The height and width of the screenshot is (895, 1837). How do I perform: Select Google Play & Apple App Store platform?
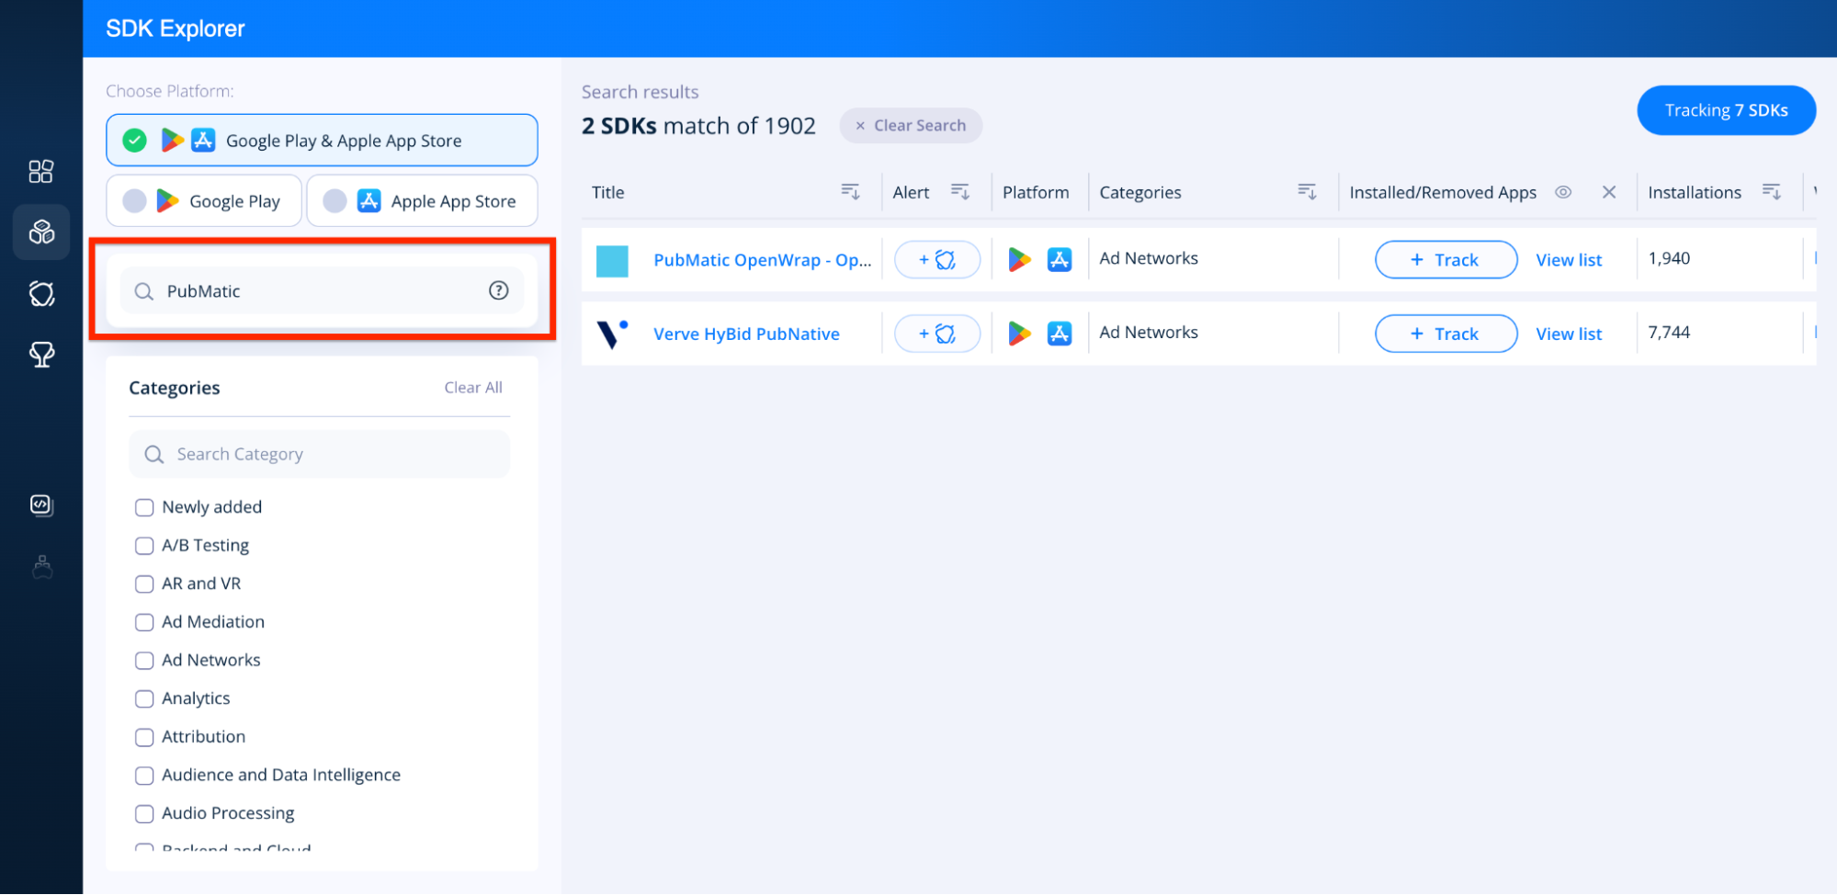(322, 141)
